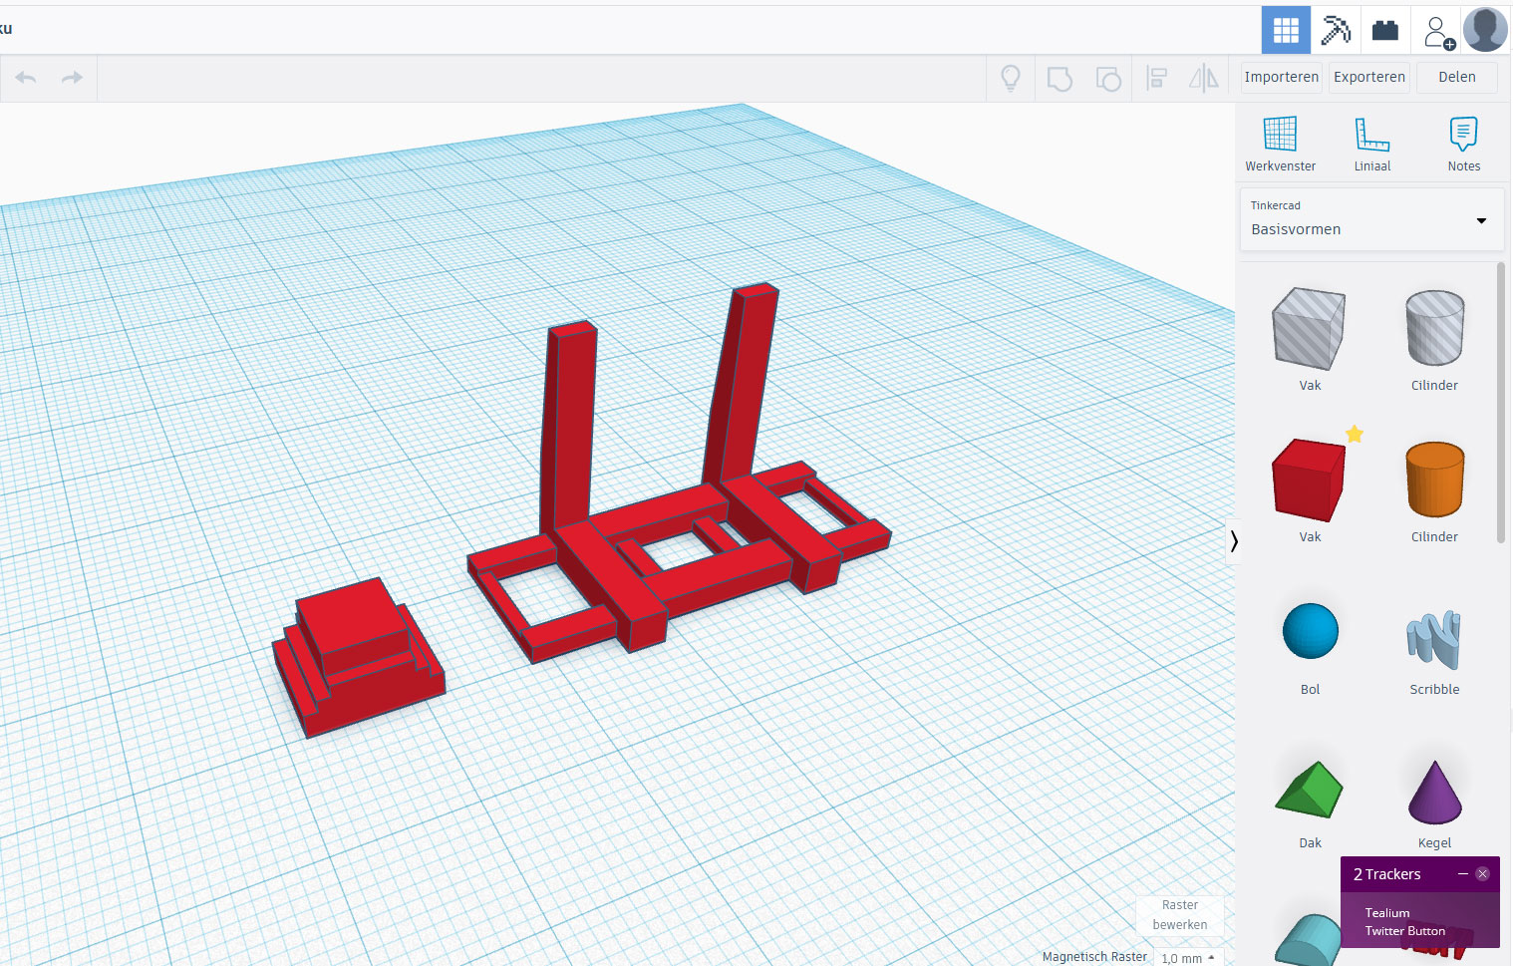1513x966 pixels.
Task: Choose the striped hole Cilinder shape
Action: click(x=1434, y=339)
